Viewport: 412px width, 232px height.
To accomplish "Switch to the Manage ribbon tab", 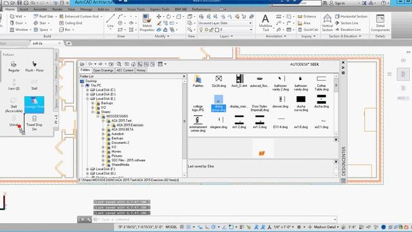I will (86, 9).
